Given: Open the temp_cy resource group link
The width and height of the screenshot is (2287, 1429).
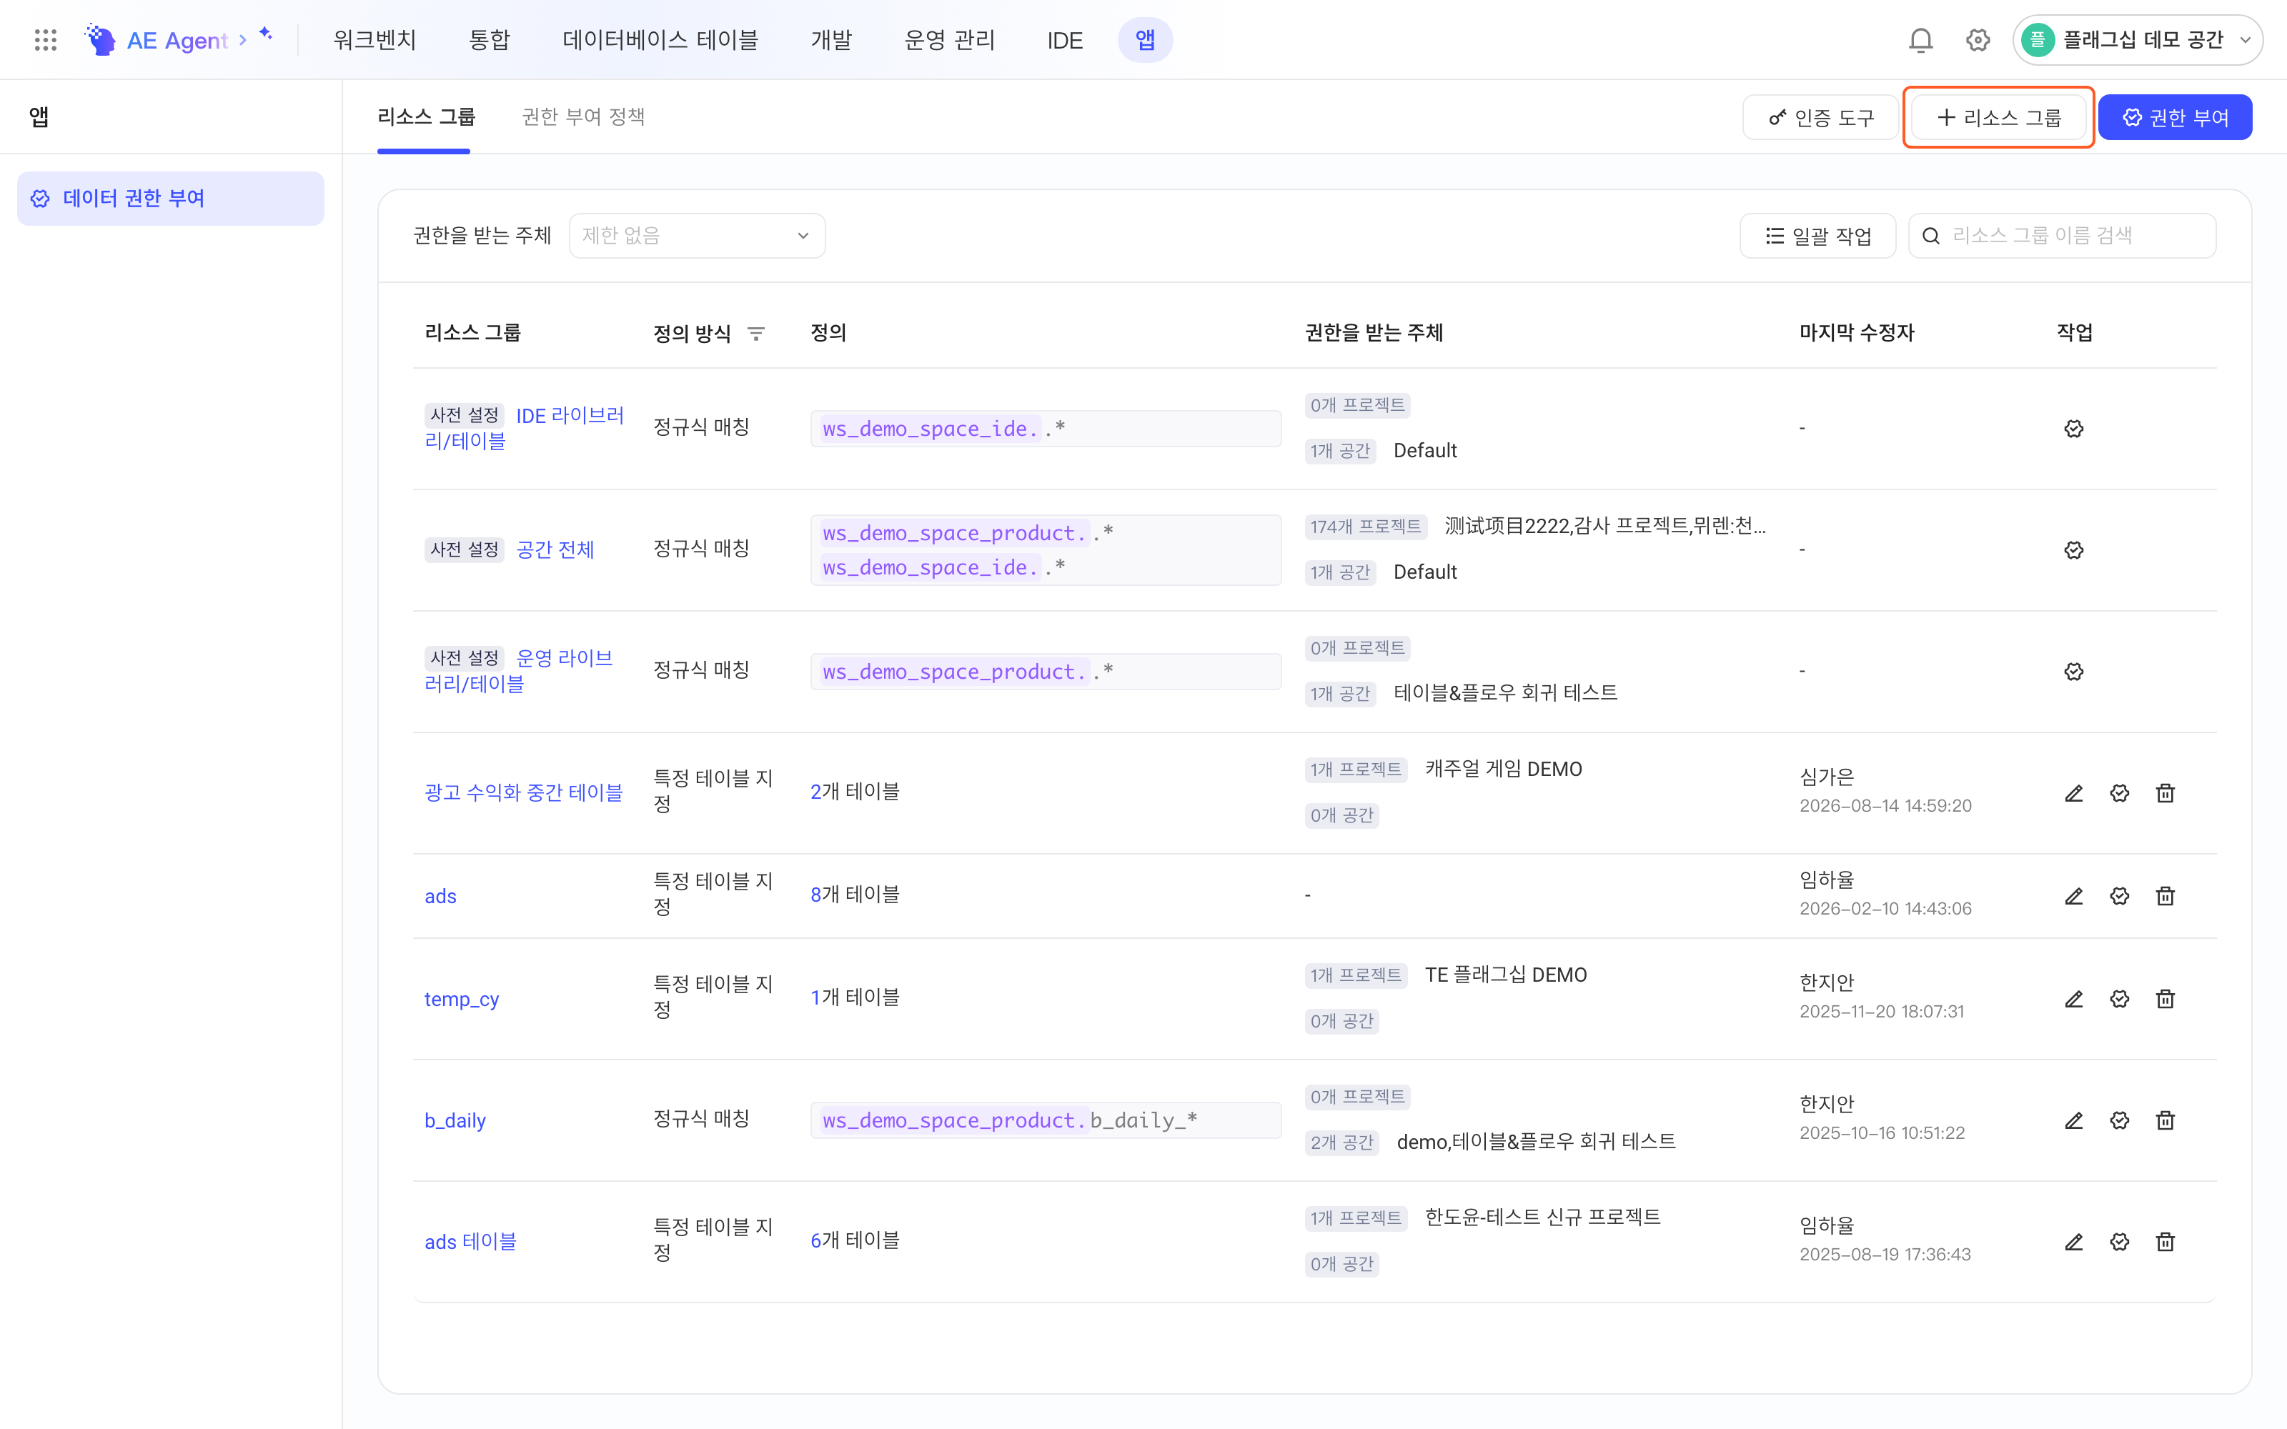Looking at the screenshot, I should click(461, 999).
